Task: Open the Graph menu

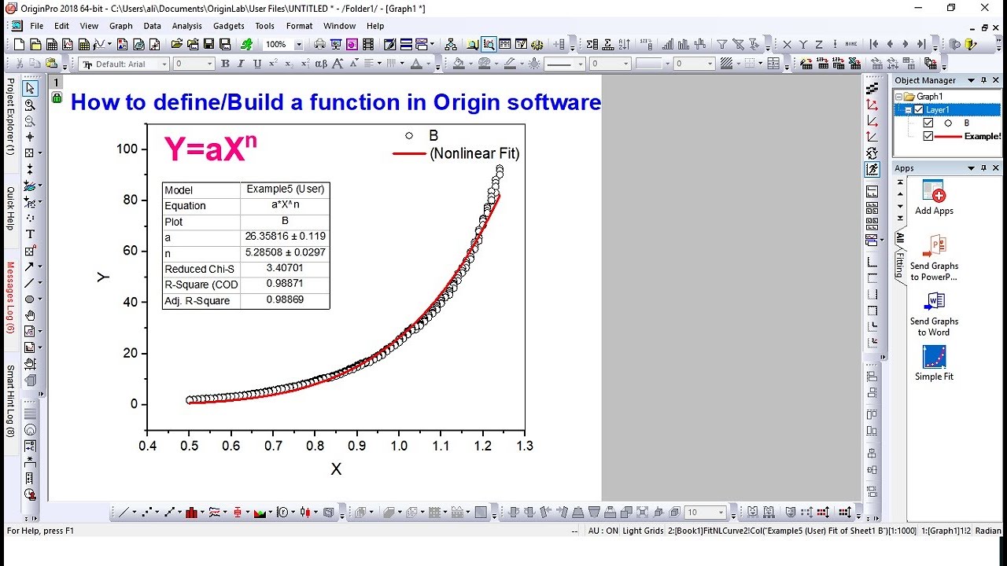Action: 121,26
